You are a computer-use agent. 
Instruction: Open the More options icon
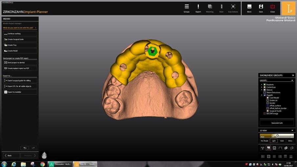coord(249,9)
